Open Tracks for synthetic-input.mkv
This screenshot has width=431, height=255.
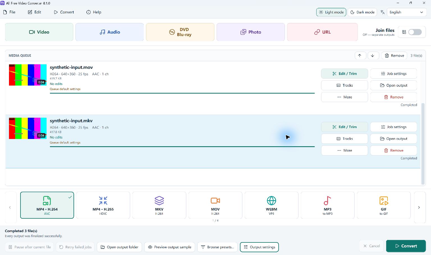tap(344, 139)
